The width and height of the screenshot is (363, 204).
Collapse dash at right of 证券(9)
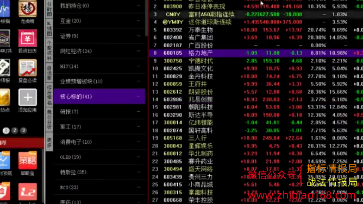tap(138, 36)
